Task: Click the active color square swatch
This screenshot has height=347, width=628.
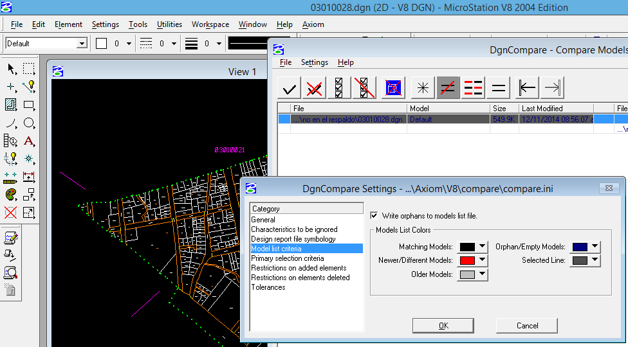Action: (101, 43)
